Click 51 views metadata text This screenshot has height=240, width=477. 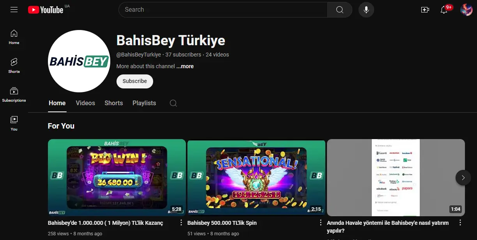pos(196,234)
